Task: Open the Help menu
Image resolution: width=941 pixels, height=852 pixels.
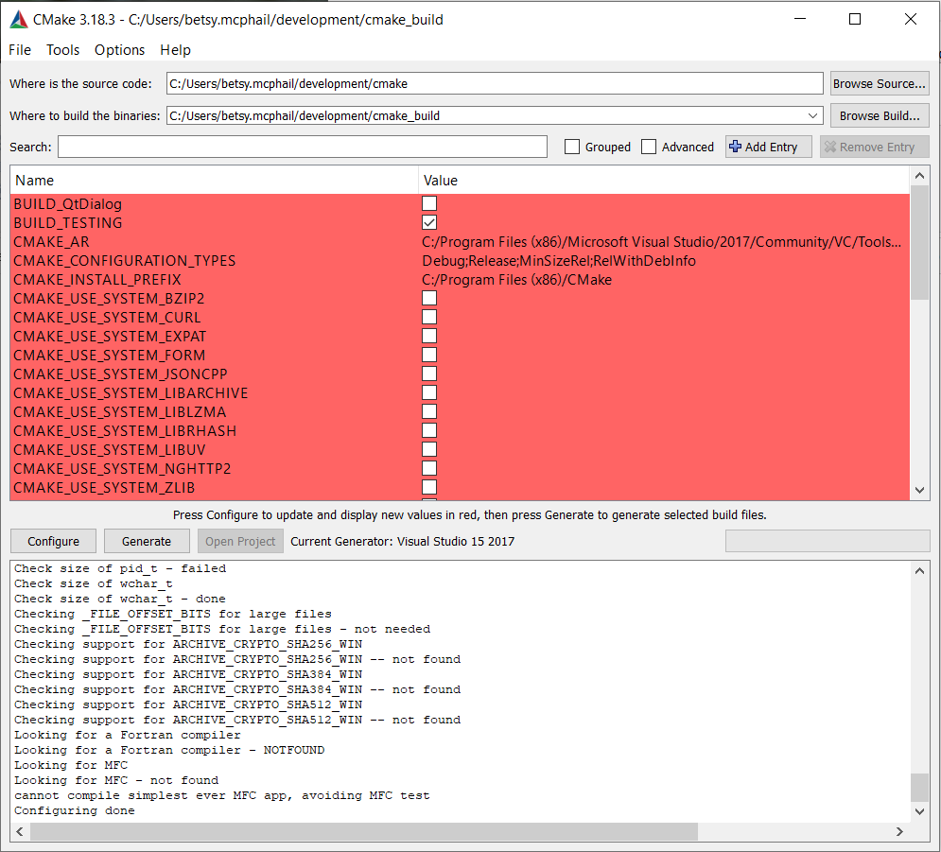Action: pyautogui.click(x=175, y=50)
